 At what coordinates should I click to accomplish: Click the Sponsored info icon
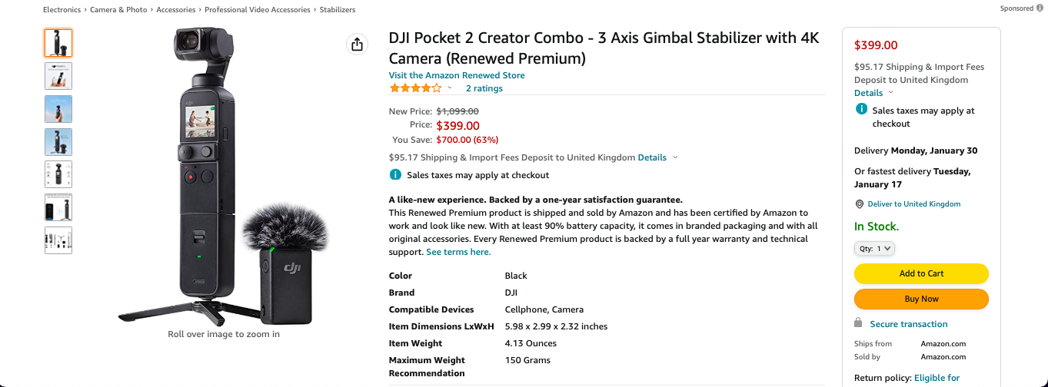click(1040, 8)
